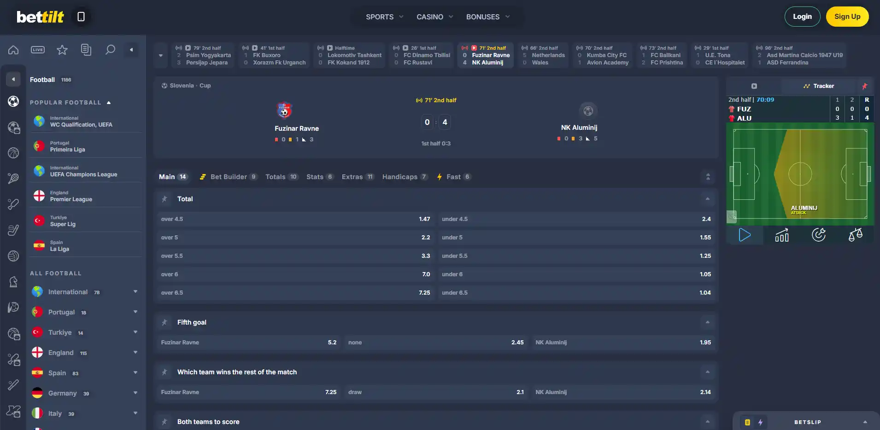Pin the Fifth goal market
The height and width of the screenshot is (430, 880).
click(x=164, y=322)
